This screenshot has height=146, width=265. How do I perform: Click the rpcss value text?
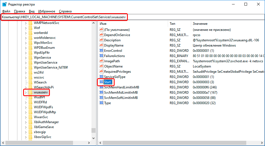[x=197, y=35]
